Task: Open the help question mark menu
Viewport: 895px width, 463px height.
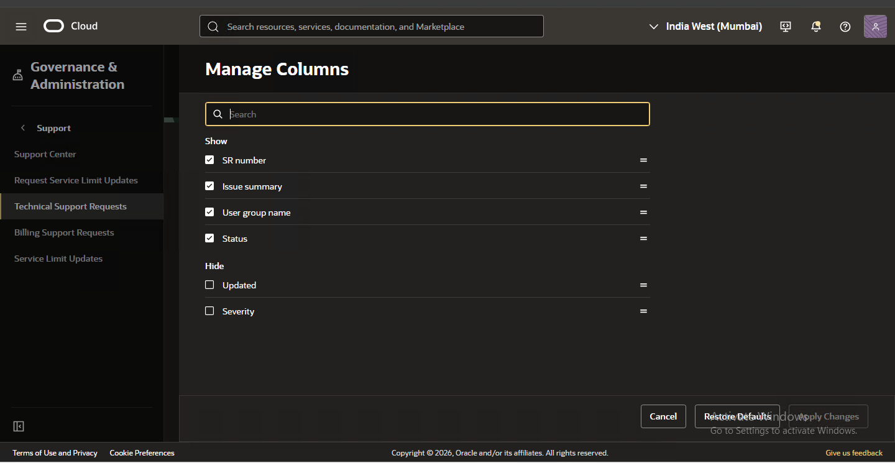Action: [x=845, y=27]
